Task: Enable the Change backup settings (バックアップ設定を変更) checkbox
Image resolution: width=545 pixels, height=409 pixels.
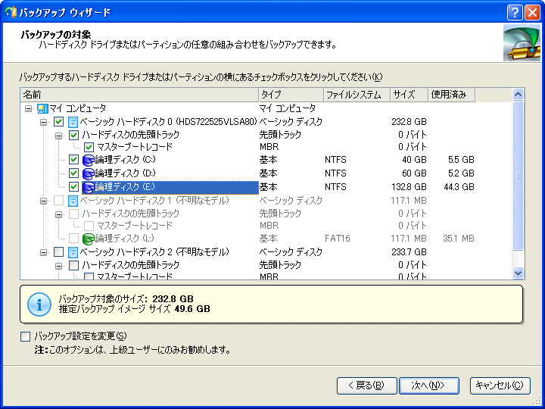Action: [x=26, y=336]
